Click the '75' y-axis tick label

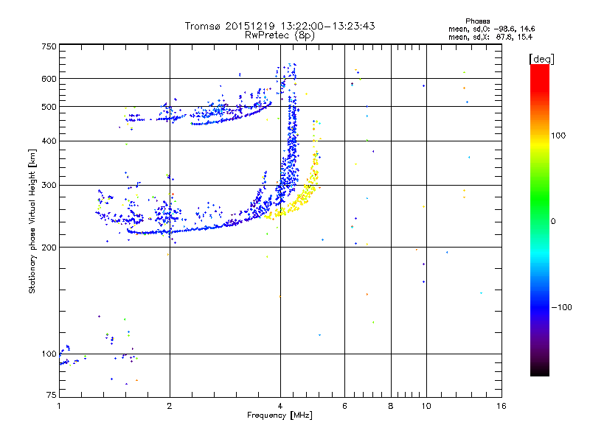tap(52, 395)
